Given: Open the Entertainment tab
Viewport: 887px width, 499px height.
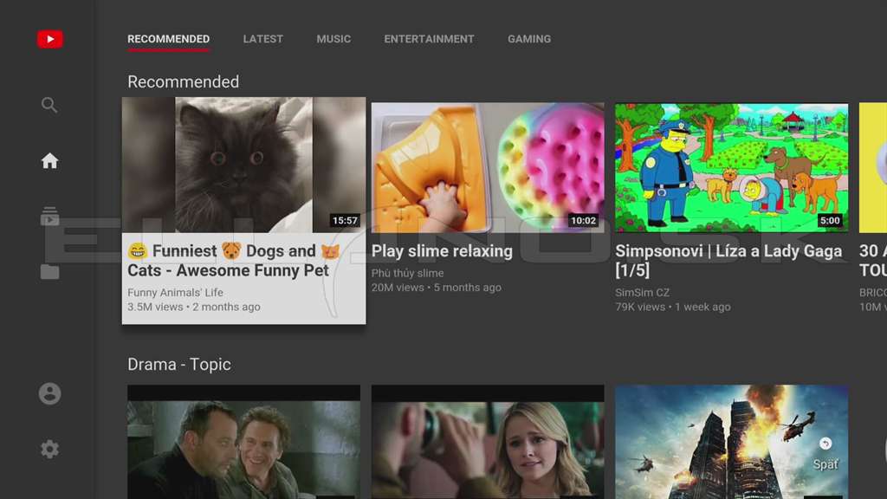Looking at the screenshot, I should pyautogui.click(x=430, y=39).
